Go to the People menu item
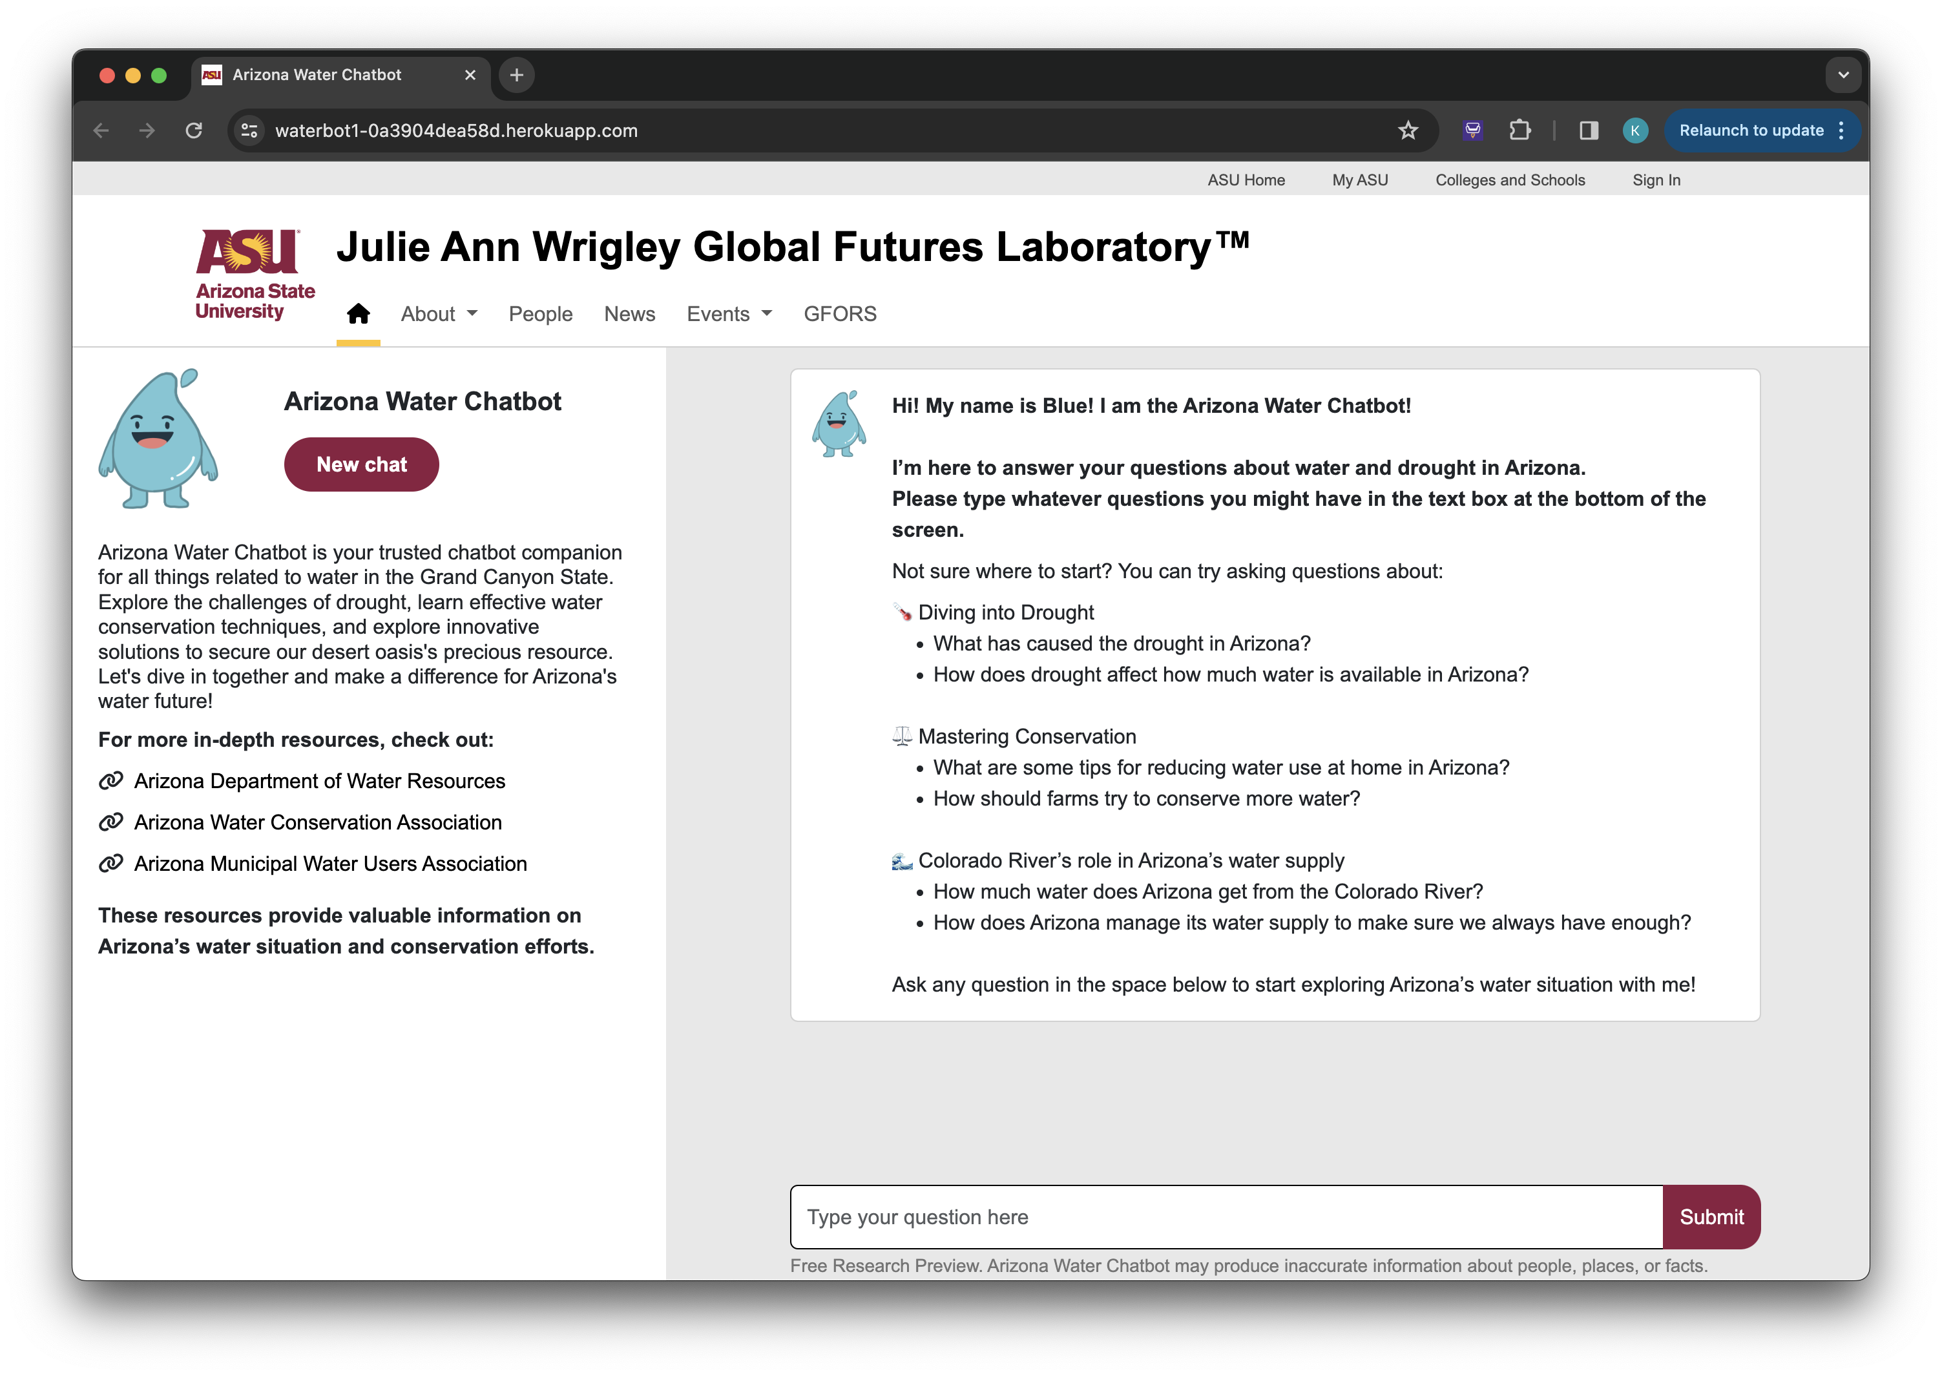The height and width of the screenshot is (1376, 1942). (539, 315)
